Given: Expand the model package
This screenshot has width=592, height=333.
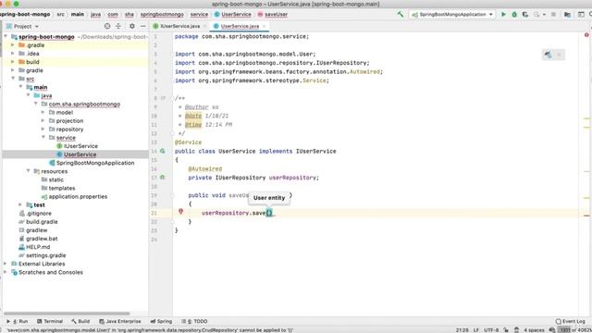Looking at the screenshot, I should [x=43, y=112].
